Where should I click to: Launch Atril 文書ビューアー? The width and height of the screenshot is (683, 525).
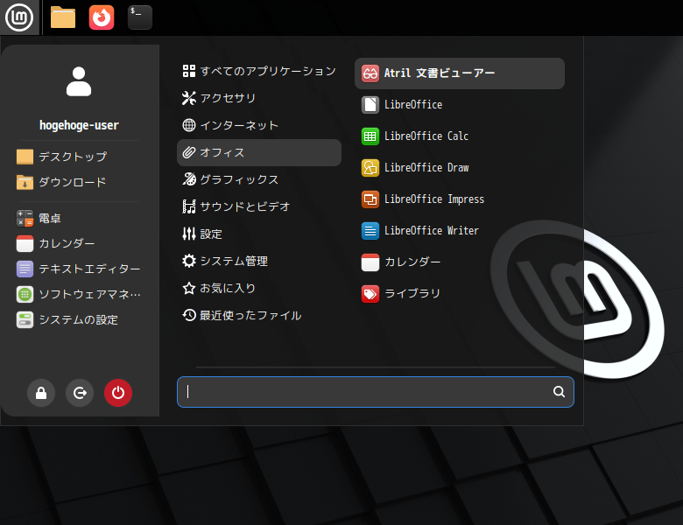coord(460,73)
